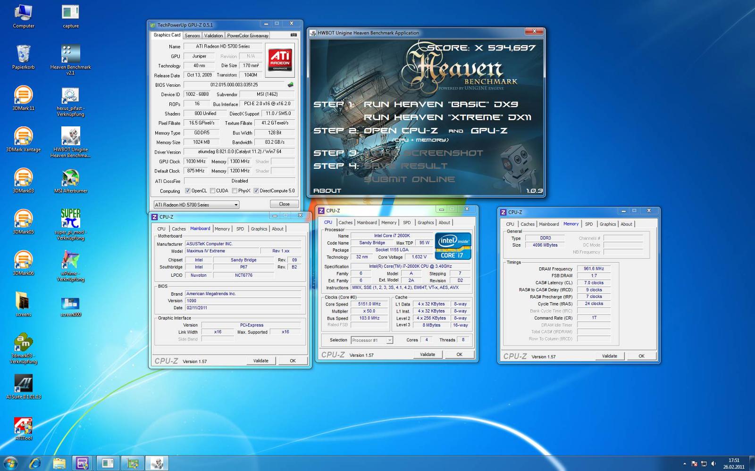Click OK in memory CPU-Z window
The image size is (755, 471).
point(641,356)
